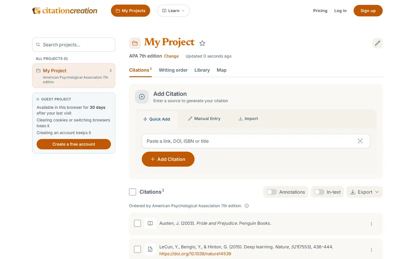Image resolution: width=415 pixels, height=259 pixels.
Task: Click the orange Add Citation button
Action: click(168, 159)
